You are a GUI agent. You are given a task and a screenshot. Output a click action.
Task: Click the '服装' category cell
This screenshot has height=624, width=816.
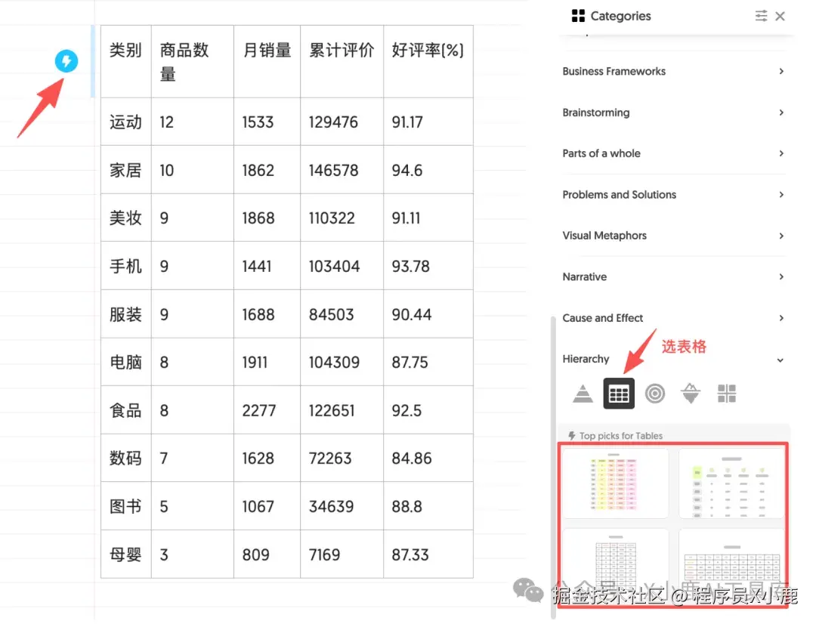click(126, 314)
